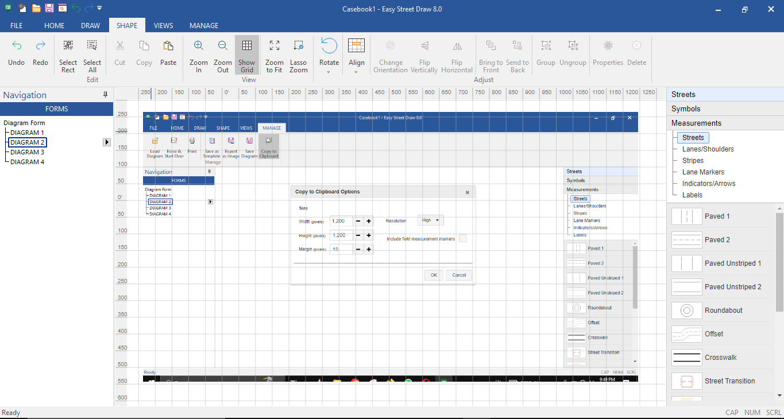
Task: Create a new diagram from quick access toolbar
Action: click(x=22, y=8)
